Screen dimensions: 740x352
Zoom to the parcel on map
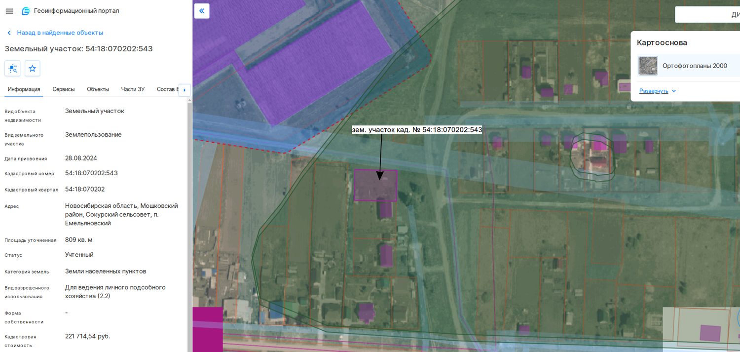12,69
